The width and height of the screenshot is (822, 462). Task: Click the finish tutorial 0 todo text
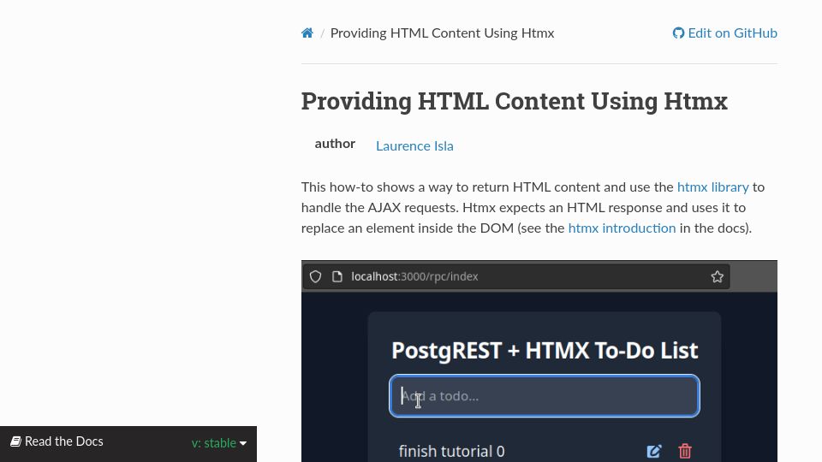(x=451, y=451)
